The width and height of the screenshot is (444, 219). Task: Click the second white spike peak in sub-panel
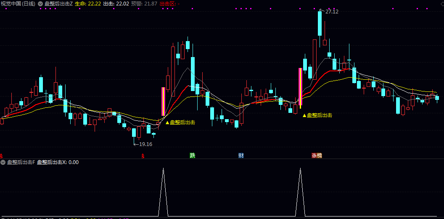[300, 169]
